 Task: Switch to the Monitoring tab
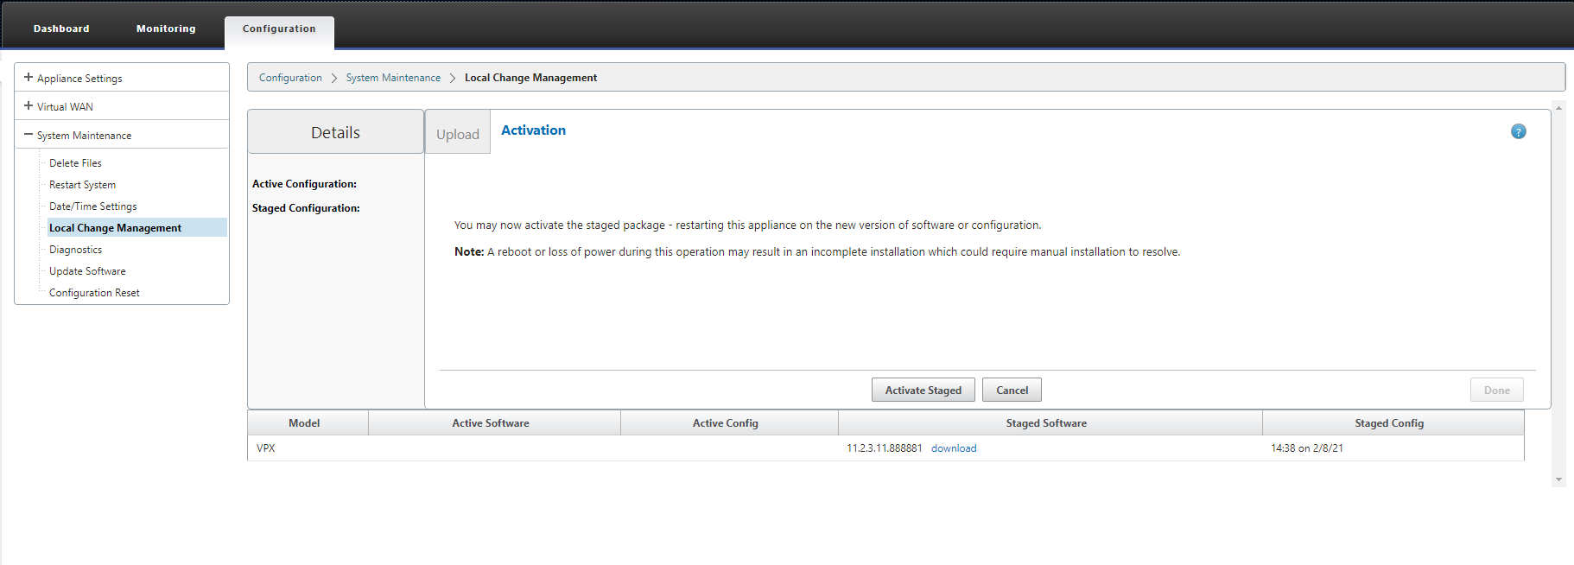pyautogui.click(x=166, y=29)
